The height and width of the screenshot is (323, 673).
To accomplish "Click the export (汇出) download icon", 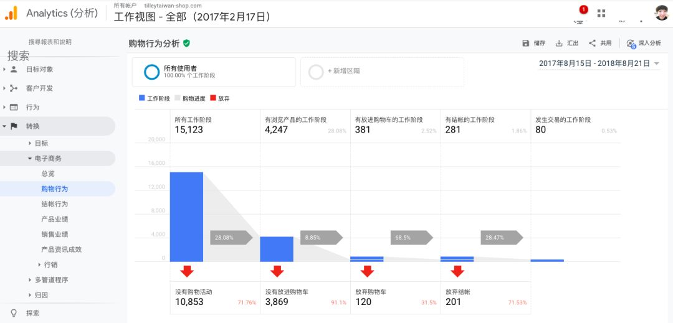I will [559, 44].
